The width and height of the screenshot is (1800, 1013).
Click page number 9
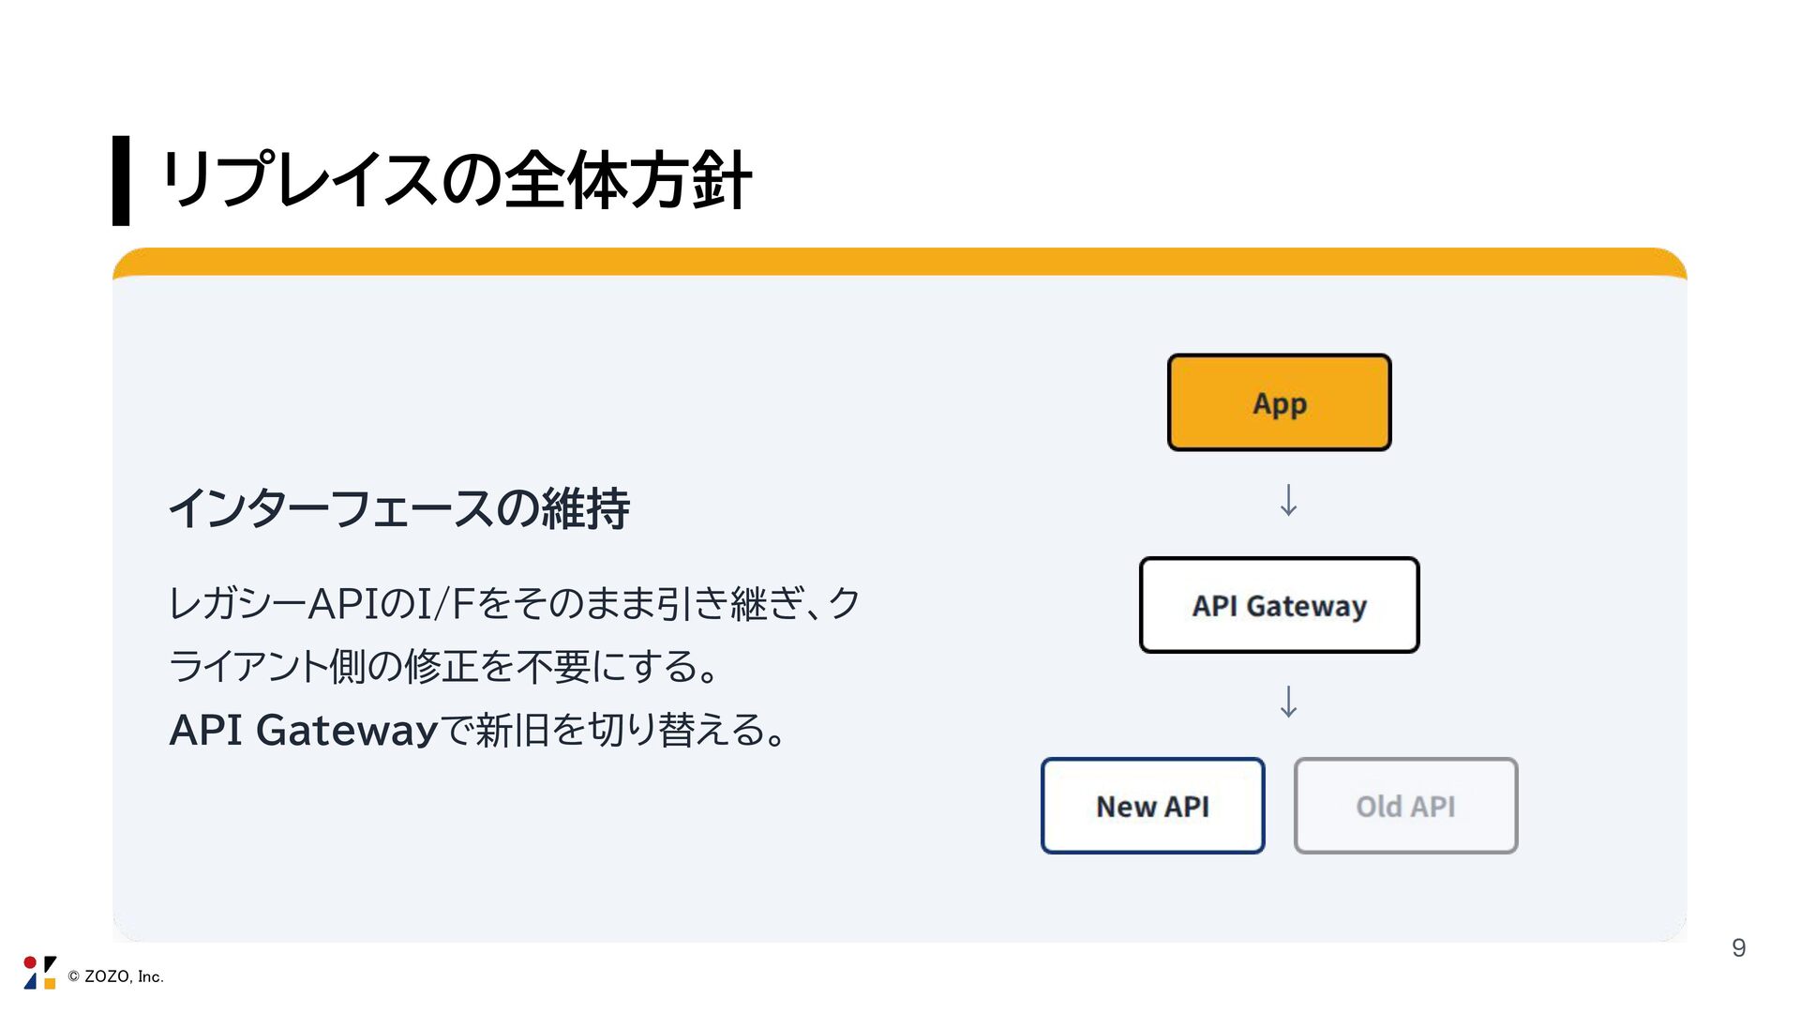tap(1738, 947)
